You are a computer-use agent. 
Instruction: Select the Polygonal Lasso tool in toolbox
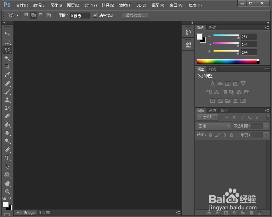7,50
